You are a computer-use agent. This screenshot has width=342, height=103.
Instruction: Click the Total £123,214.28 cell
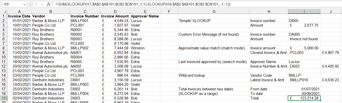click(304, 98)
